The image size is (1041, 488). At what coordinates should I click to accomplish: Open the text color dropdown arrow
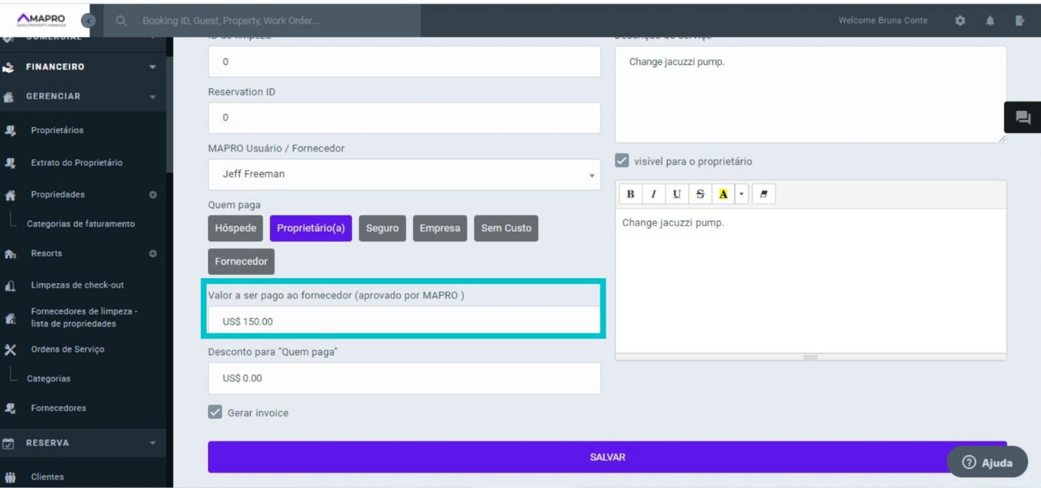click(741, 194)
